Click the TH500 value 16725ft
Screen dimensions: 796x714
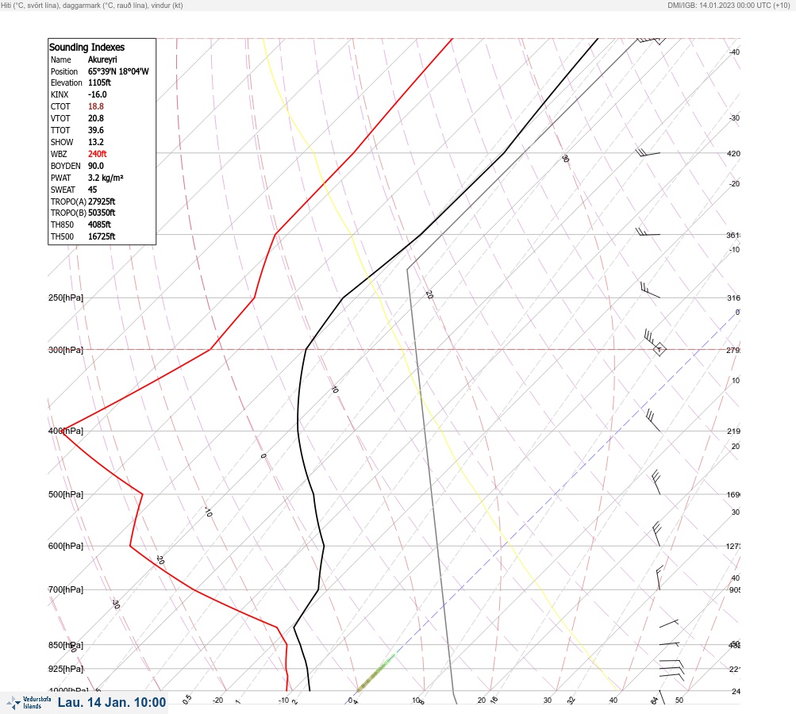(102, 236)
